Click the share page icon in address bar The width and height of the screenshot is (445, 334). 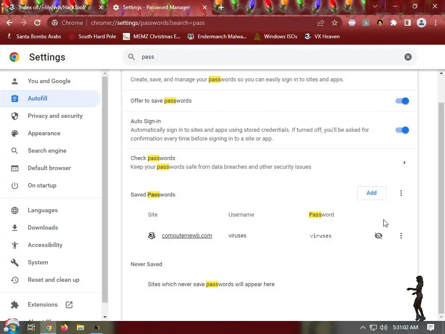click(321, 23)
